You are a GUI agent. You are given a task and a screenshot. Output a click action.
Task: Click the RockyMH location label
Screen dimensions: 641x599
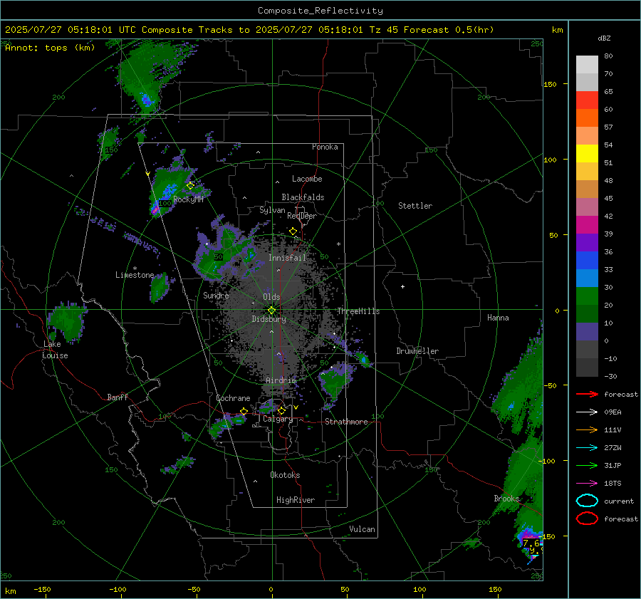[189, 199]
